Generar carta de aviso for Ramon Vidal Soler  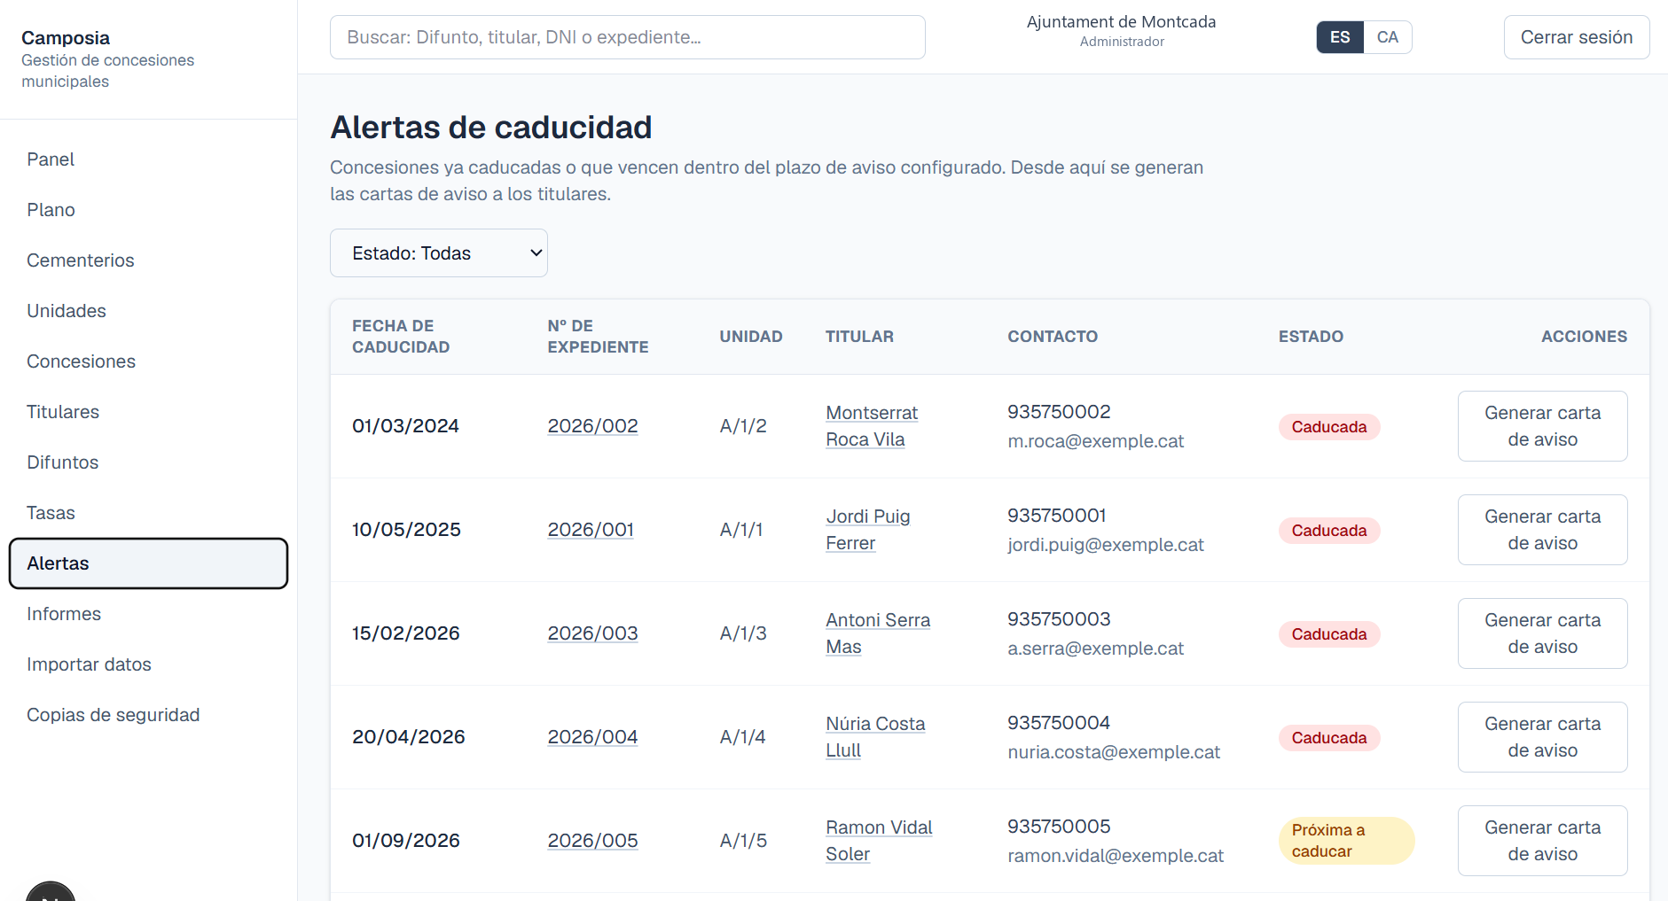coord(1542,841)
